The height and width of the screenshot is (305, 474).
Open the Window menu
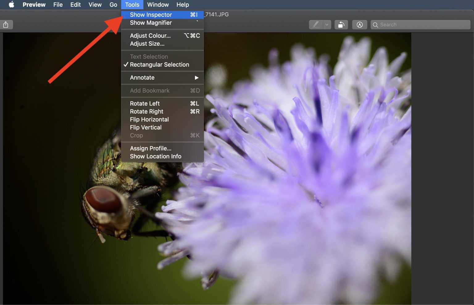(158, 5)
